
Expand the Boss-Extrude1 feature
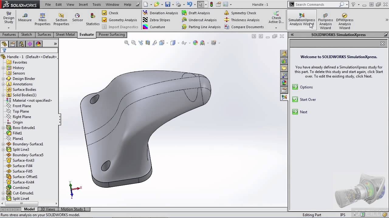3,128
